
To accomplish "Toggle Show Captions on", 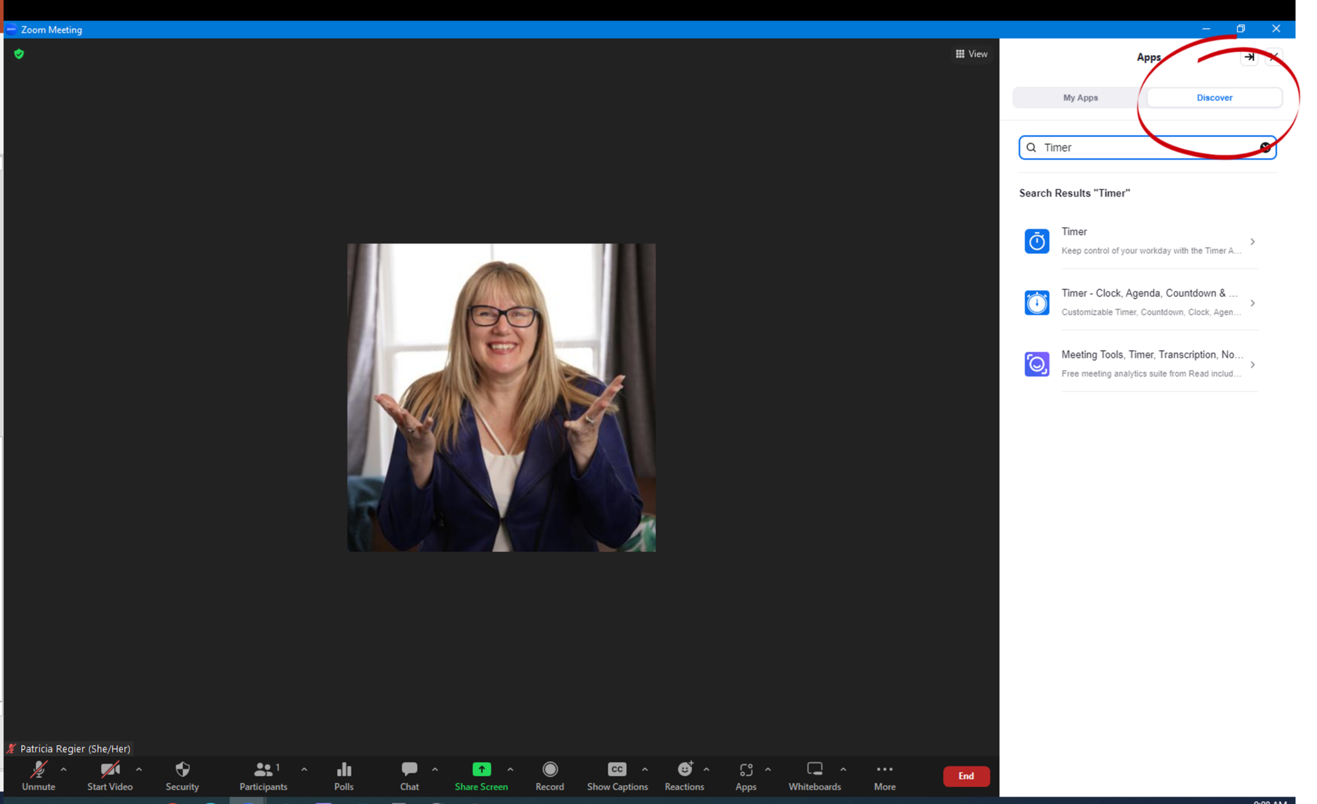I will 617,770.
